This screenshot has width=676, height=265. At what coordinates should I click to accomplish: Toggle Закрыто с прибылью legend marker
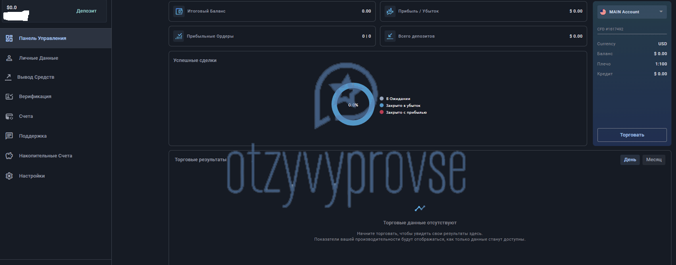[x=382, y=112]
